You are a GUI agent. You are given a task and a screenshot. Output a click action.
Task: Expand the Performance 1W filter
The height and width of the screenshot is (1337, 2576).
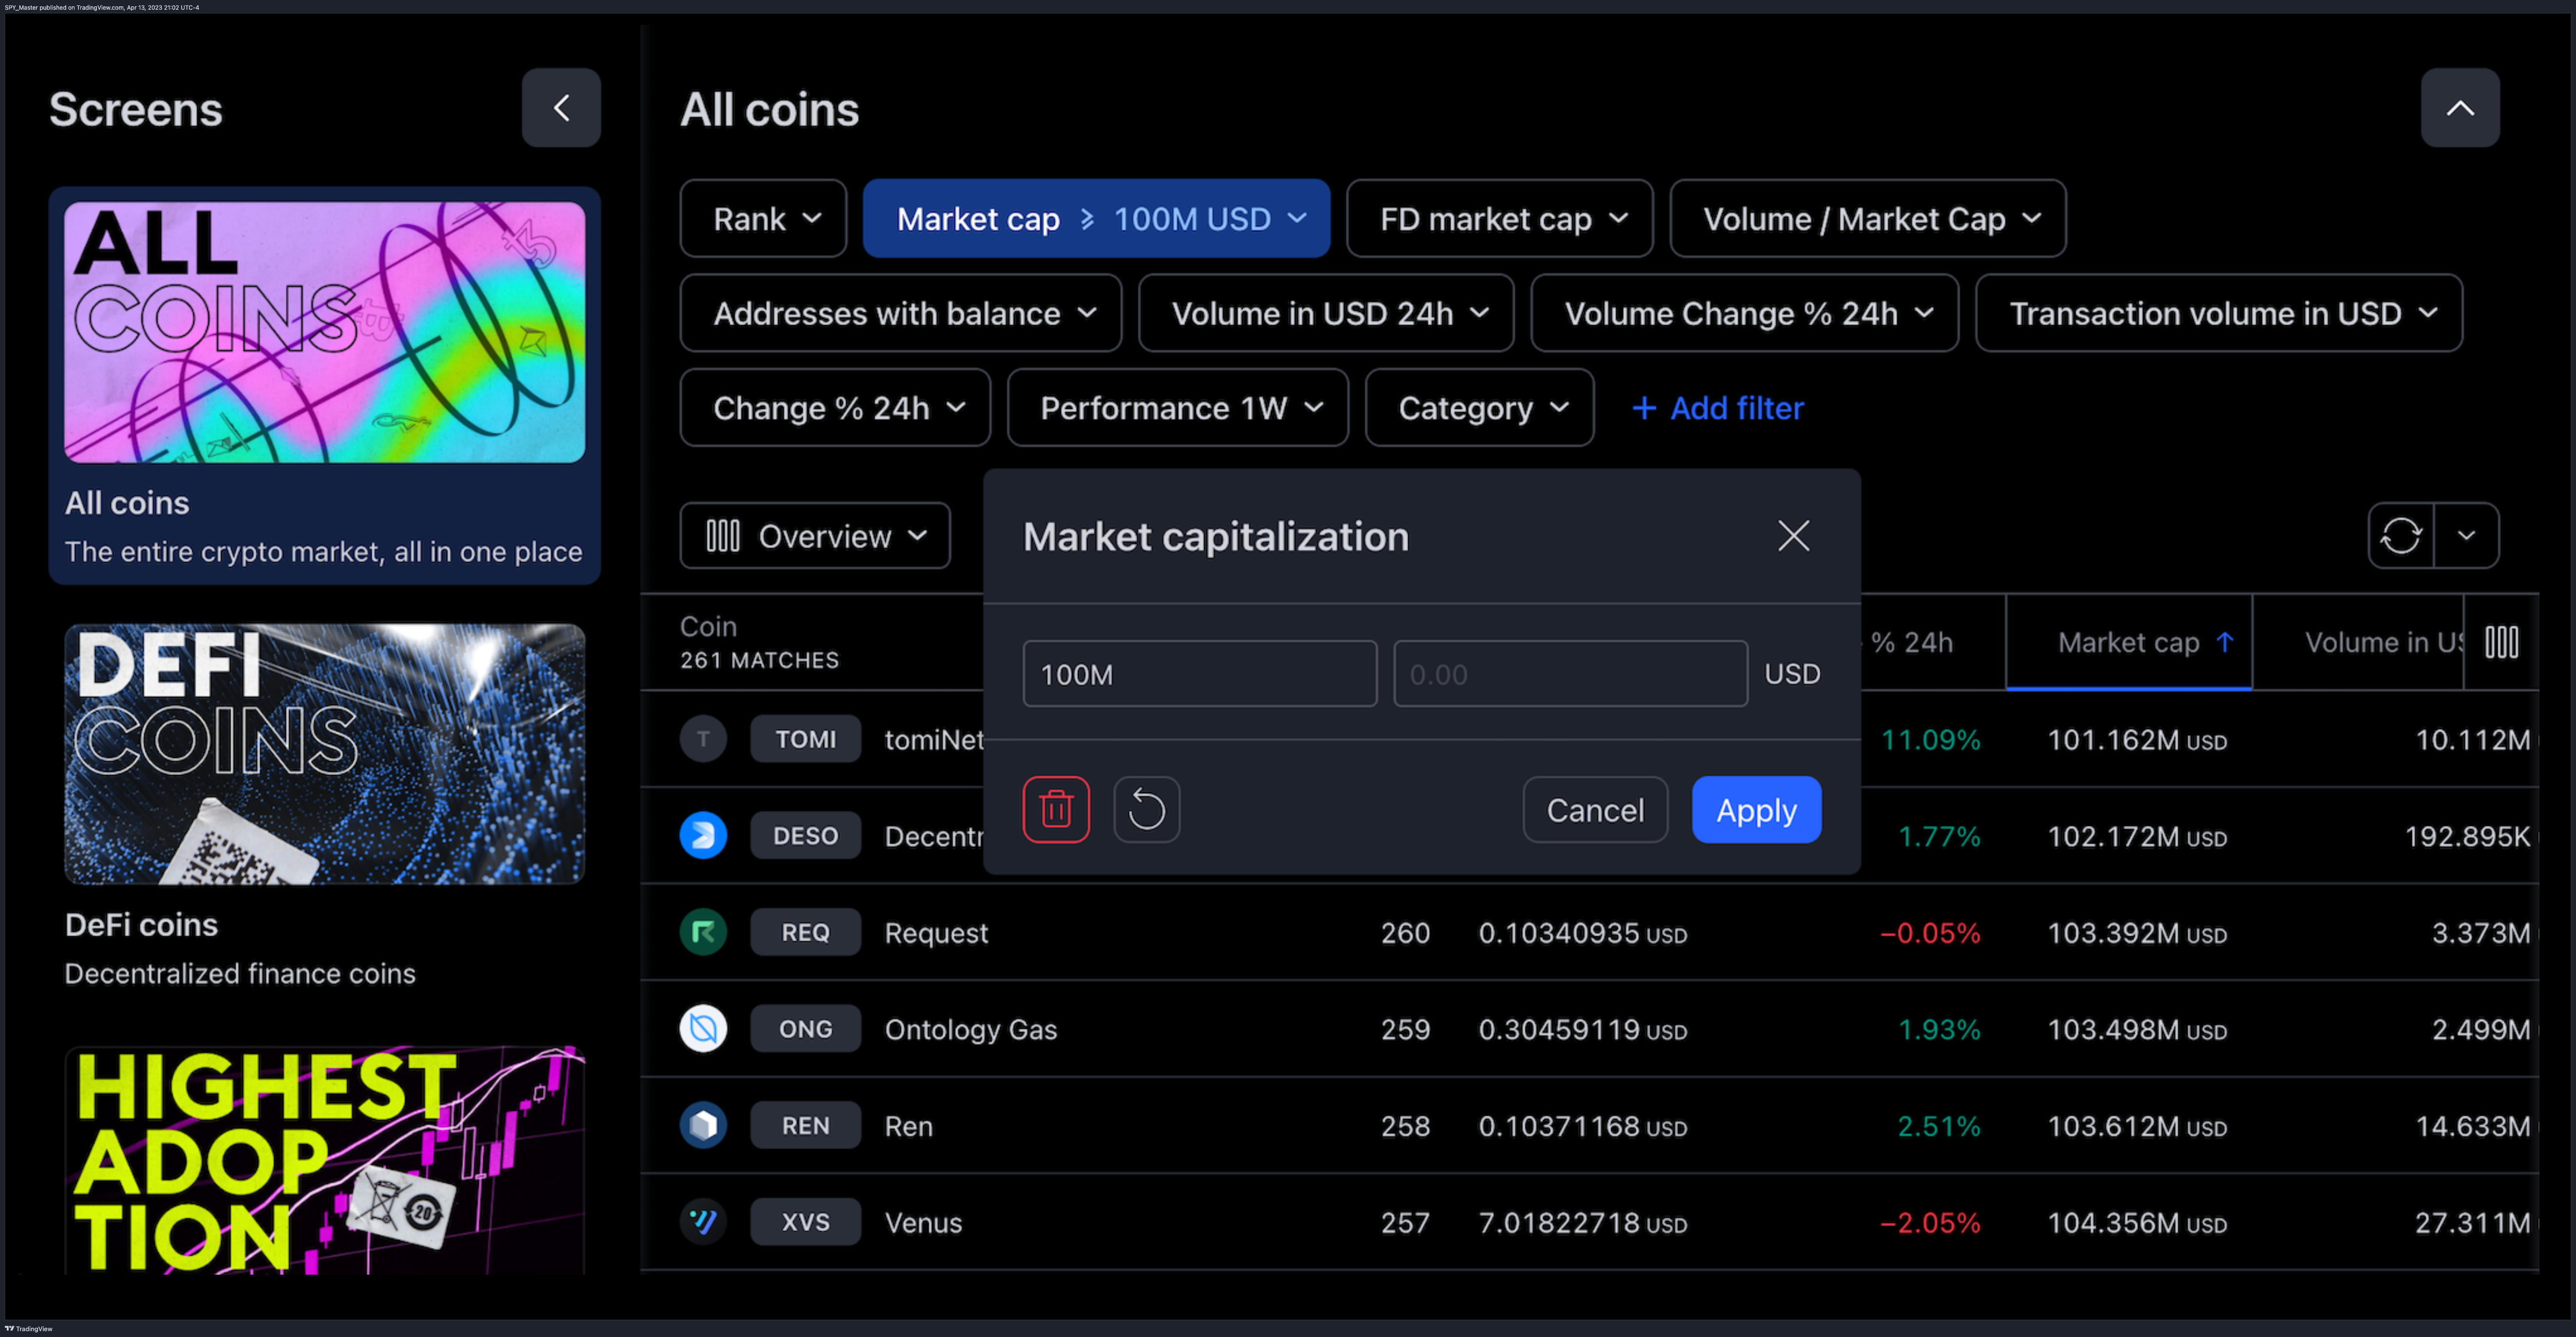pyautogui.click(x=1177, y=407)
